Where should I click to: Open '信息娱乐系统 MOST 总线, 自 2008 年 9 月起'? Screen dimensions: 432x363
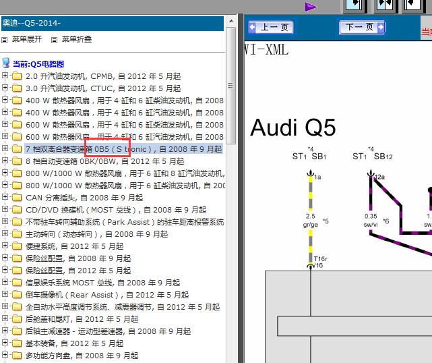click(102, 283)
